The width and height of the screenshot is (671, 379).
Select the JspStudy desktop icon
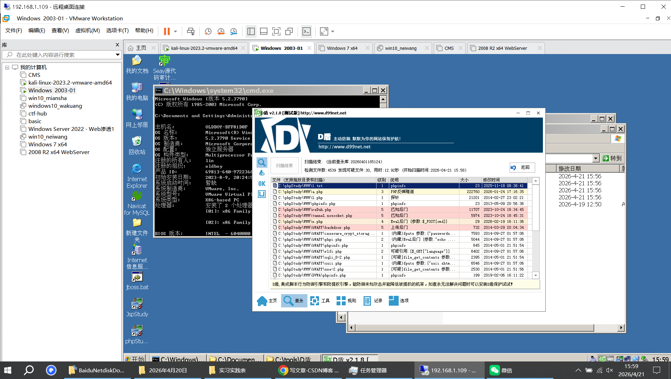(137, 308)
